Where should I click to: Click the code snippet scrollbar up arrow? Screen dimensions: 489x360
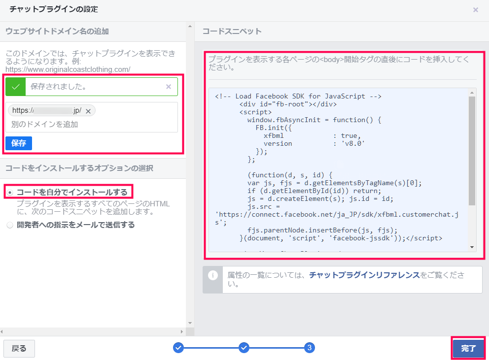pyautogui.click(x=472, y=93)
